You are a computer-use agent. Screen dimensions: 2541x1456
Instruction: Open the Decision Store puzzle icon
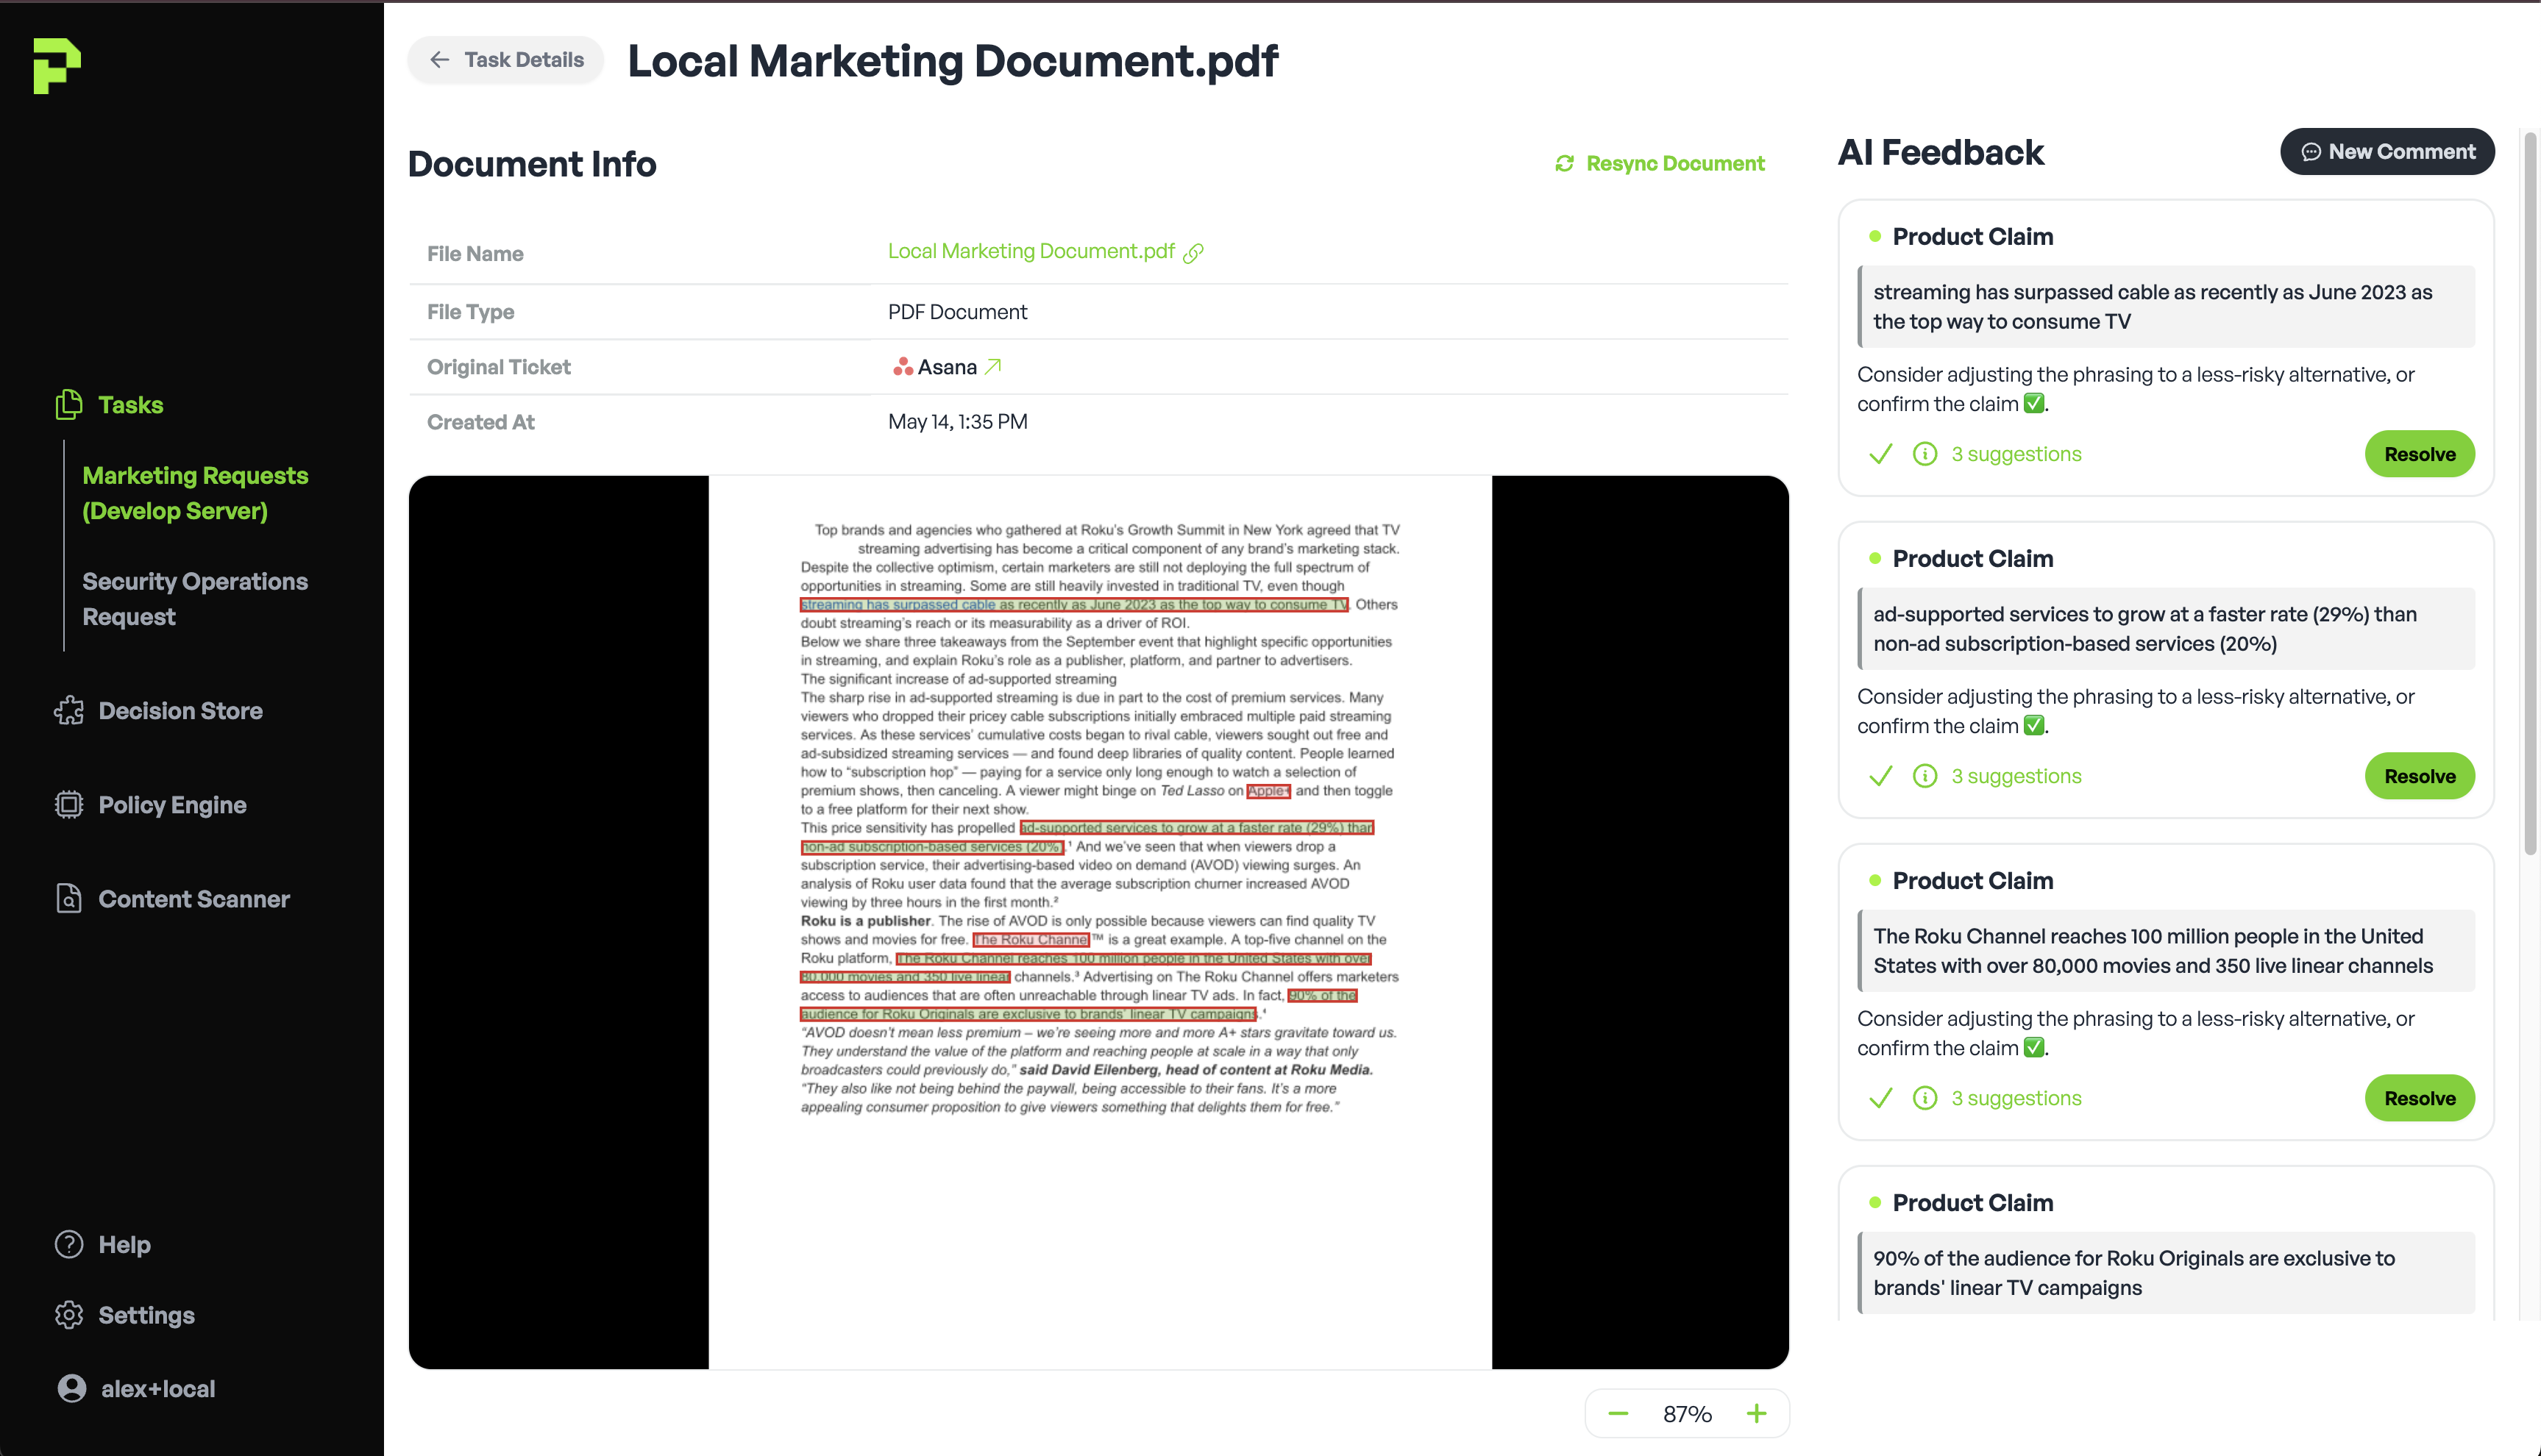[68, 710]
